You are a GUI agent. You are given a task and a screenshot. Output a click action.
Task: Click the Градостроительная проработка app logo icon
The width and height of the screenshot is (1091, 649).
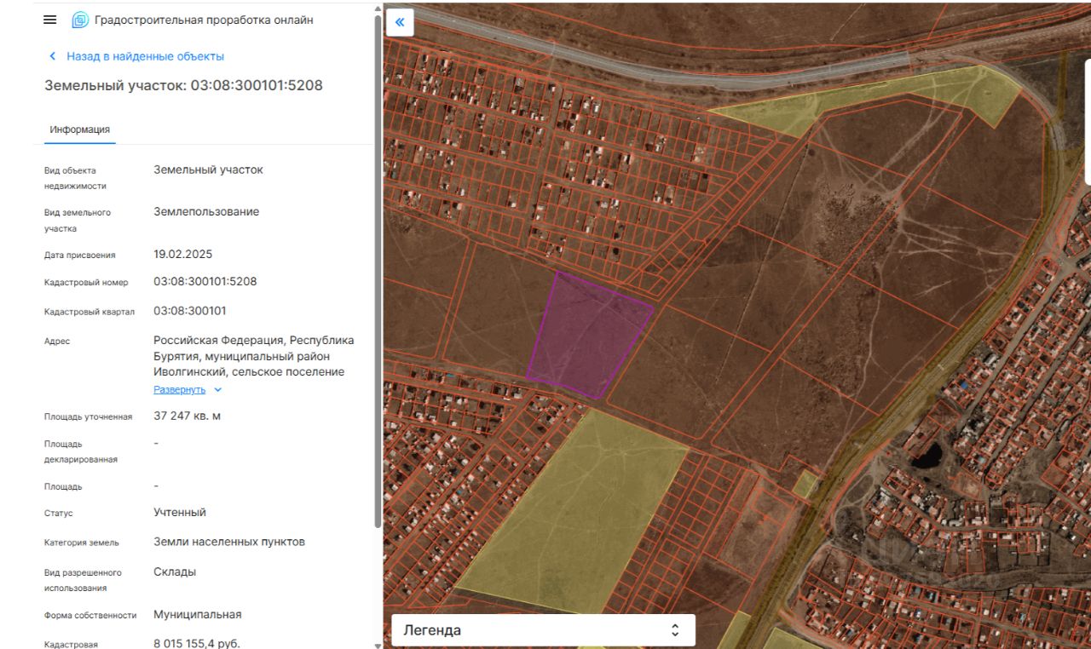click(x=80, y=20)
